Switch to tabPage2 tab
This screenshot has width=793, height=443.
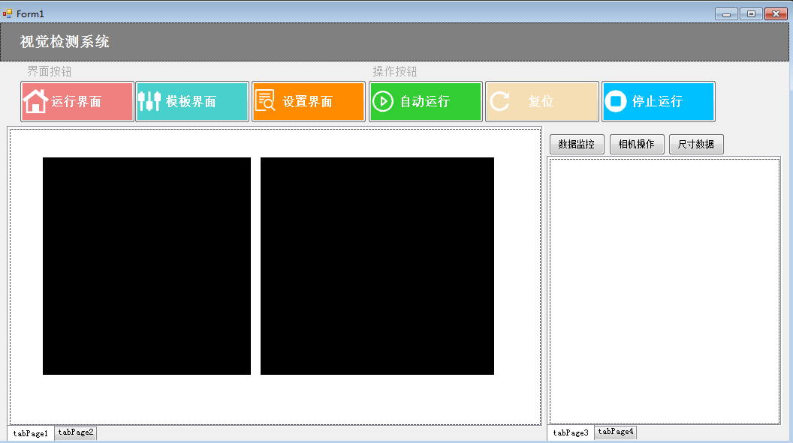point(76,433)
